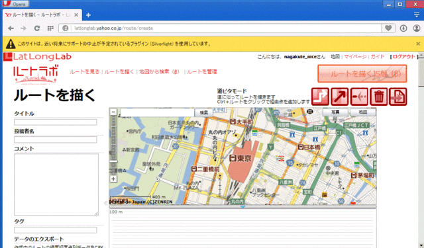The image size is (424, 248).
Task: Click the 茅場町 station marker
Action: point(354,175)
